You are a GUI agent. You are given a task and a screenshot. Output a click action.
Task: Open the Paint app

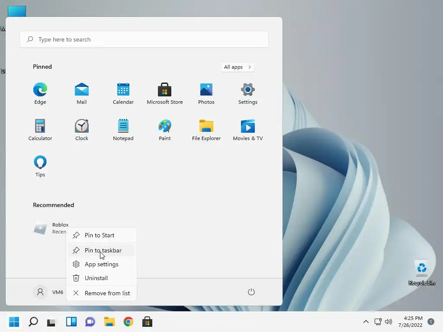[165, 130]
